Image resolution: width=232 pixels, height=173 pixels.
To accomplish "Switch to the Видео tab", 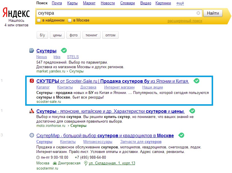I will [146, 3].
